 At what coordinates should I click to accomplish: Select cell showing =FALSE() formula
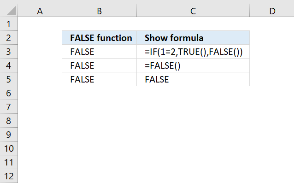[193, 65]
